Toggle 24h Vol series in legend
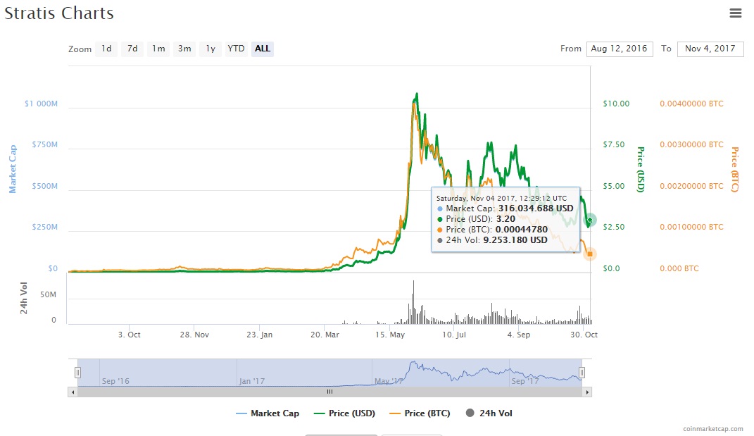The image size is (754, 436). (x=489, y=413)
